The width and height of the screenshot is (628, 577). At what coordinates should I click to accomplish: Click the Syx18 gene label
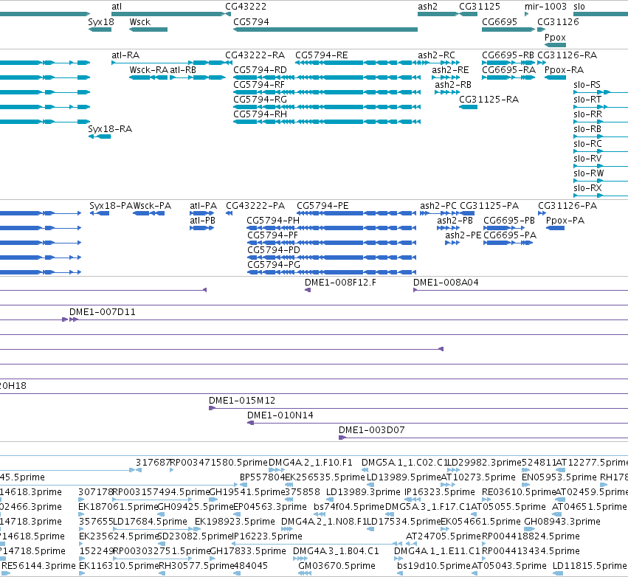click(x=101, y=21)
